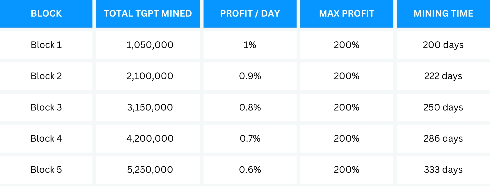The height and width of the screenshot is (186, 490).
Task: Select the Block 4 cell
Action: (46, 139)
